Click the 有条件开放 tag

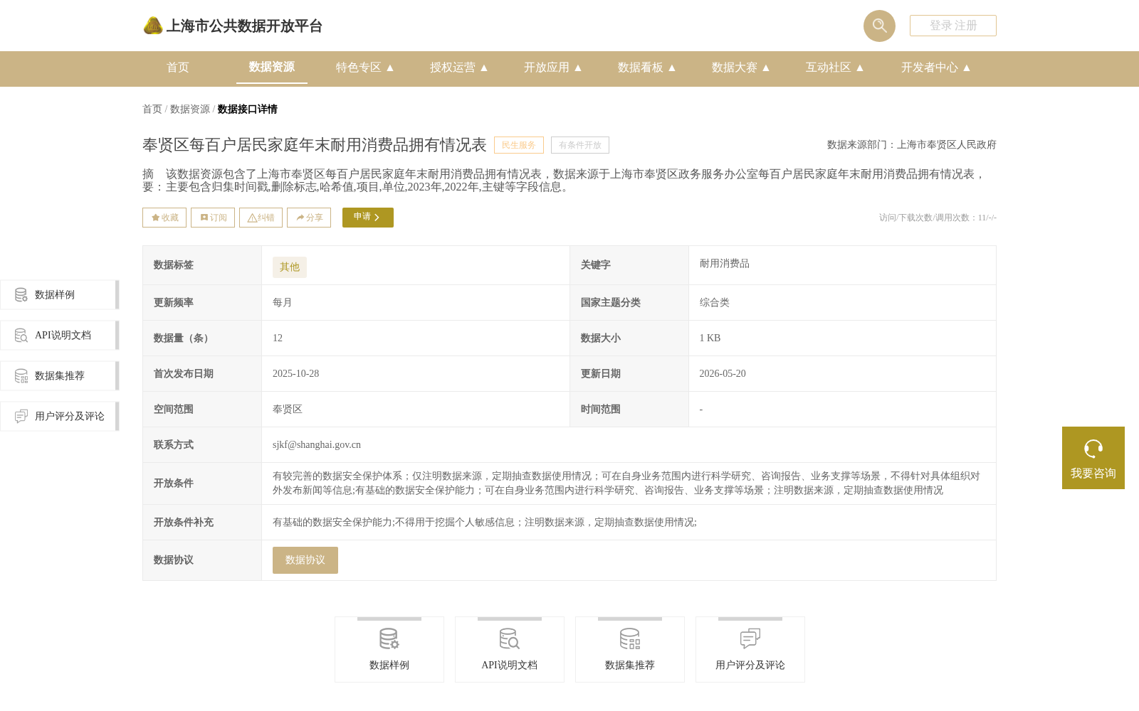(580, 145)
